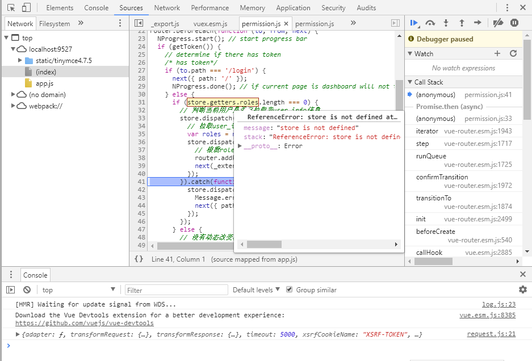Resume script execution in the debugger
The image size is (532, 361).
coord(413,23)
